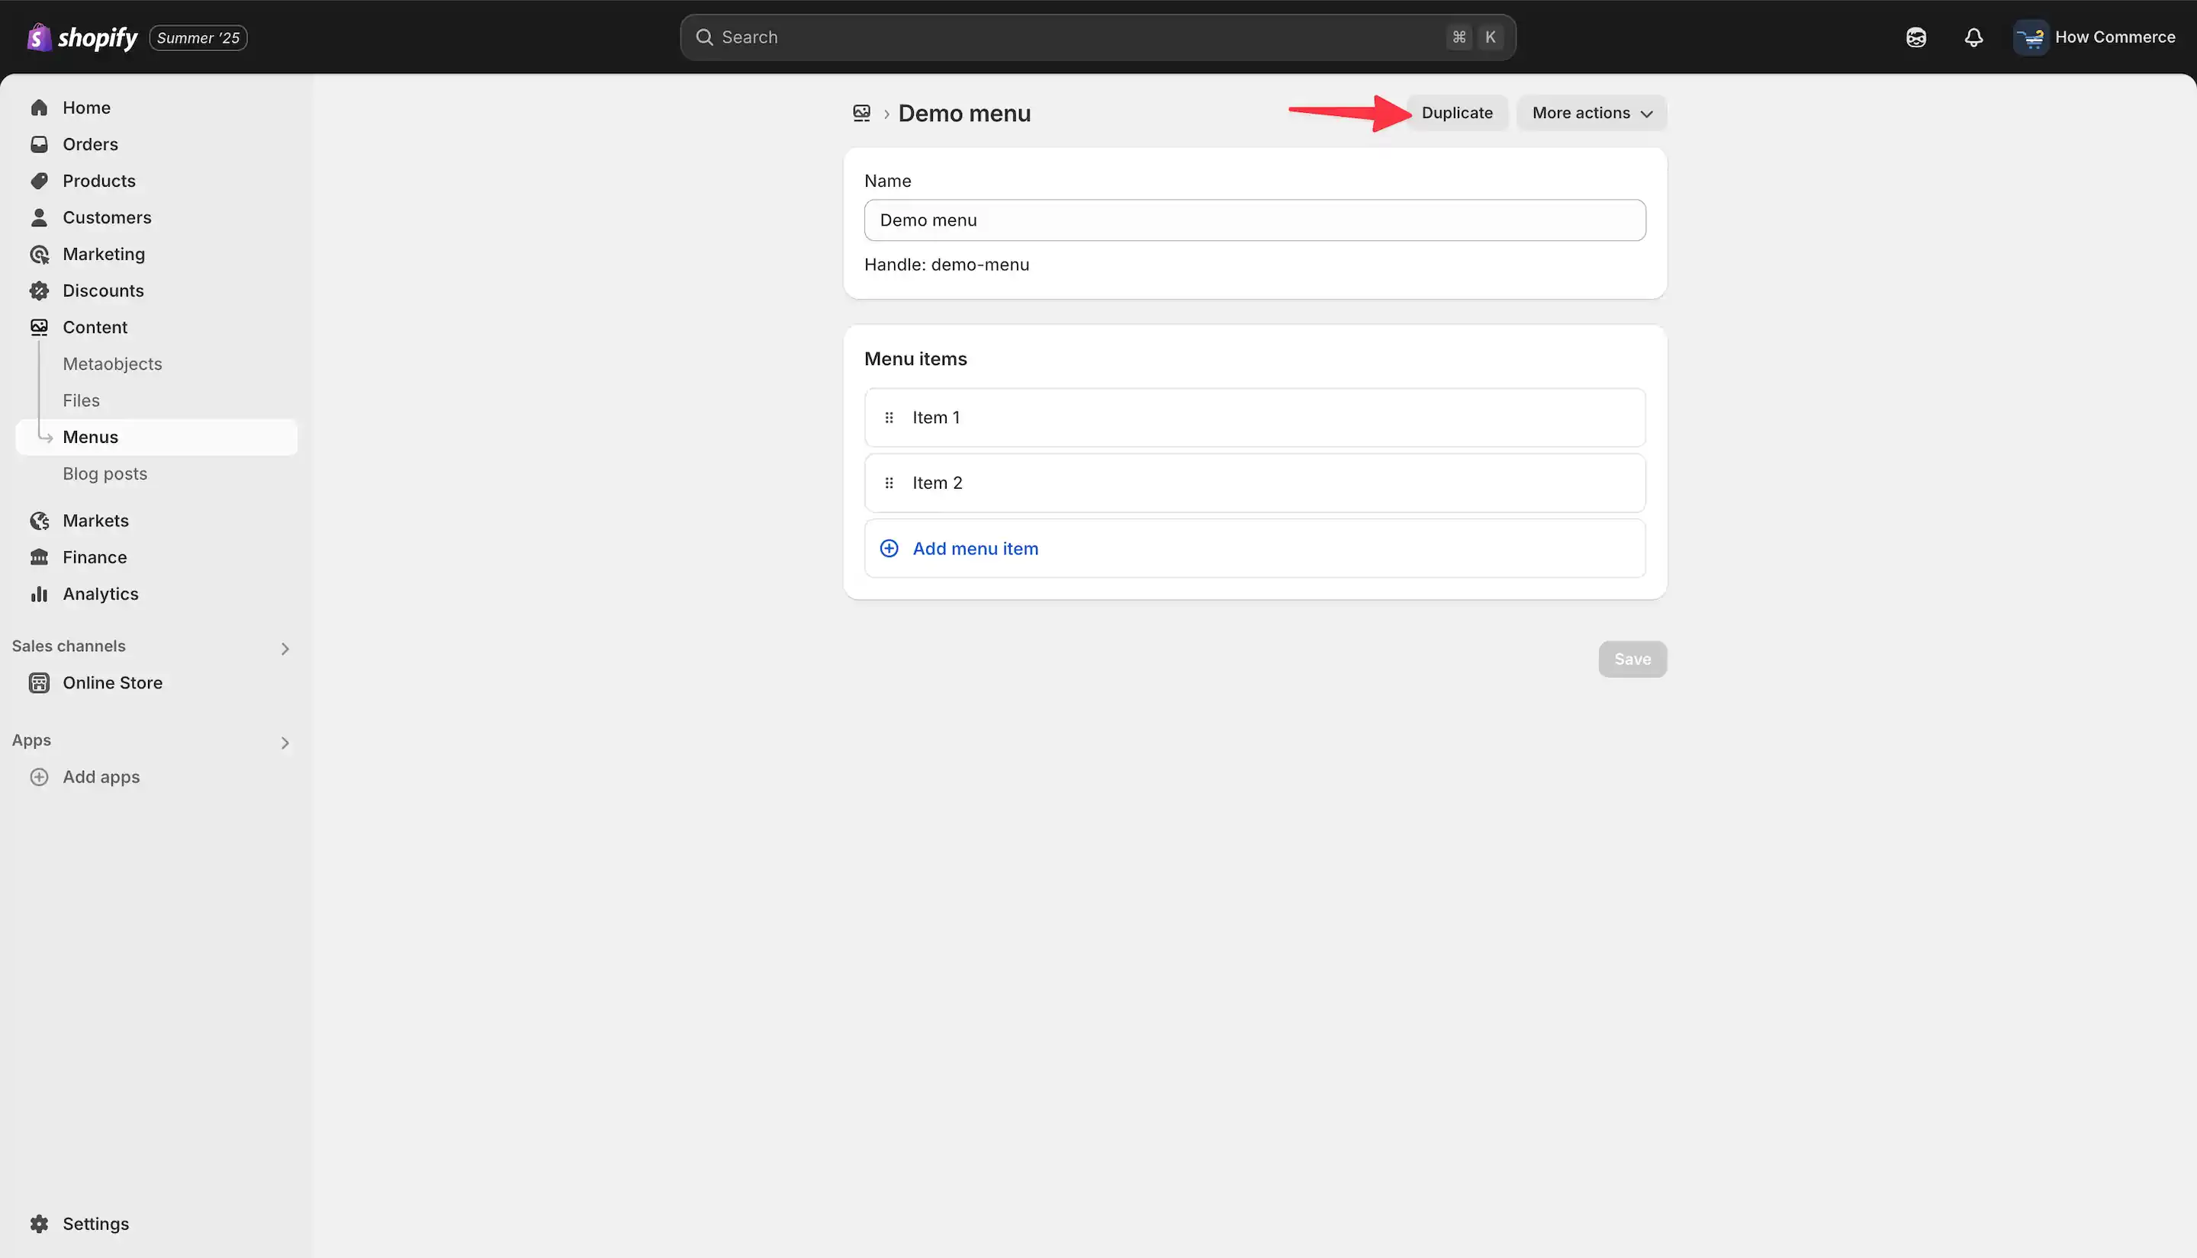Click the Analytics bar chart icon
2197x1258 pixels.
click(39, 594)
